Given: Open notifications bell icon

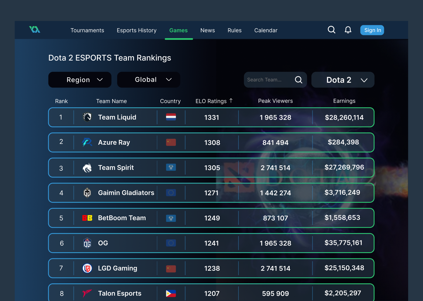Looking at the screenshot, I should pos(348,30).
